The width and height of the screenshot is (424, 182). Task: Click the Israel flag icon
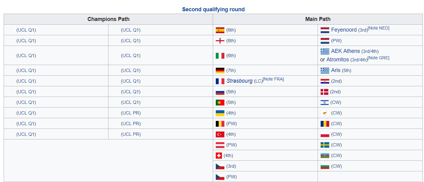(325, 102)
